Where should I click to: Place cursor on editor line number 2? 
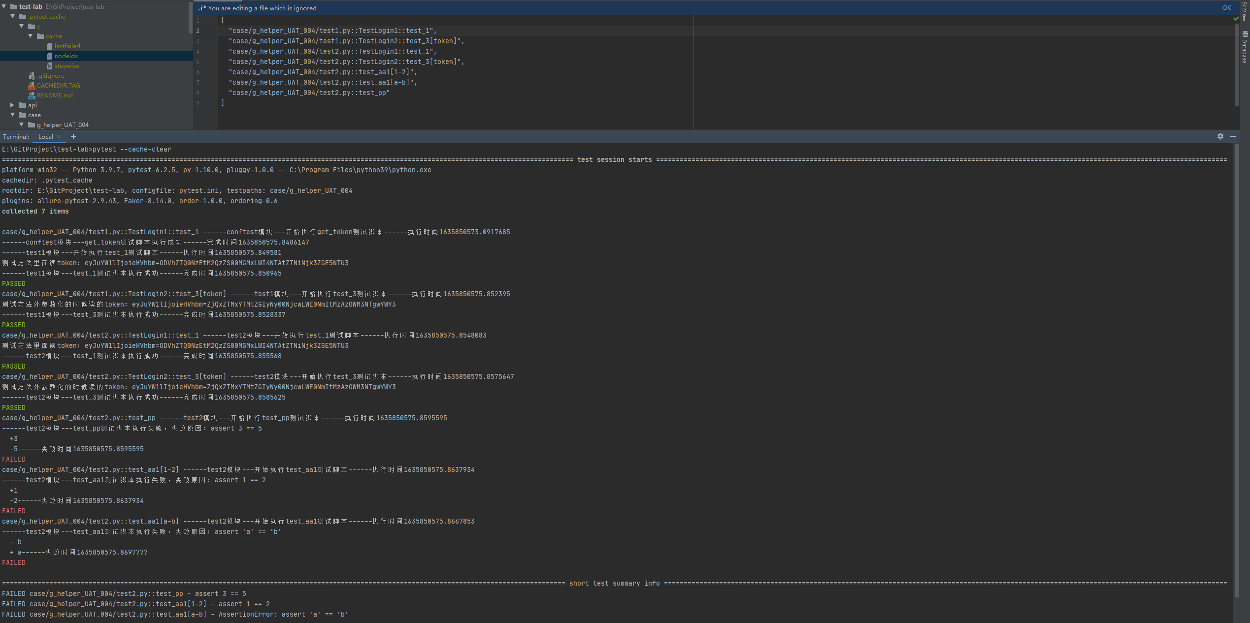tap(198, 31)
